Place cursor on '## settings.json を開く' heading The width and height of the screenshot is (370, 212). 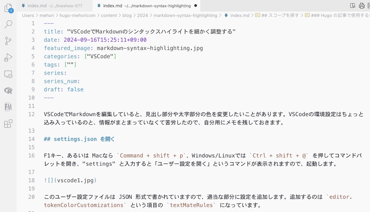click(x=79, y=139)
